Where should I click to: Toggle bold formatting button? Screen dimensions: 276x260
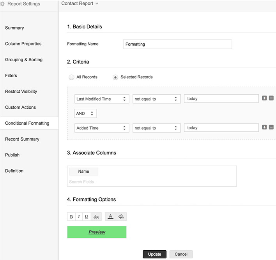tap(71, 217)
